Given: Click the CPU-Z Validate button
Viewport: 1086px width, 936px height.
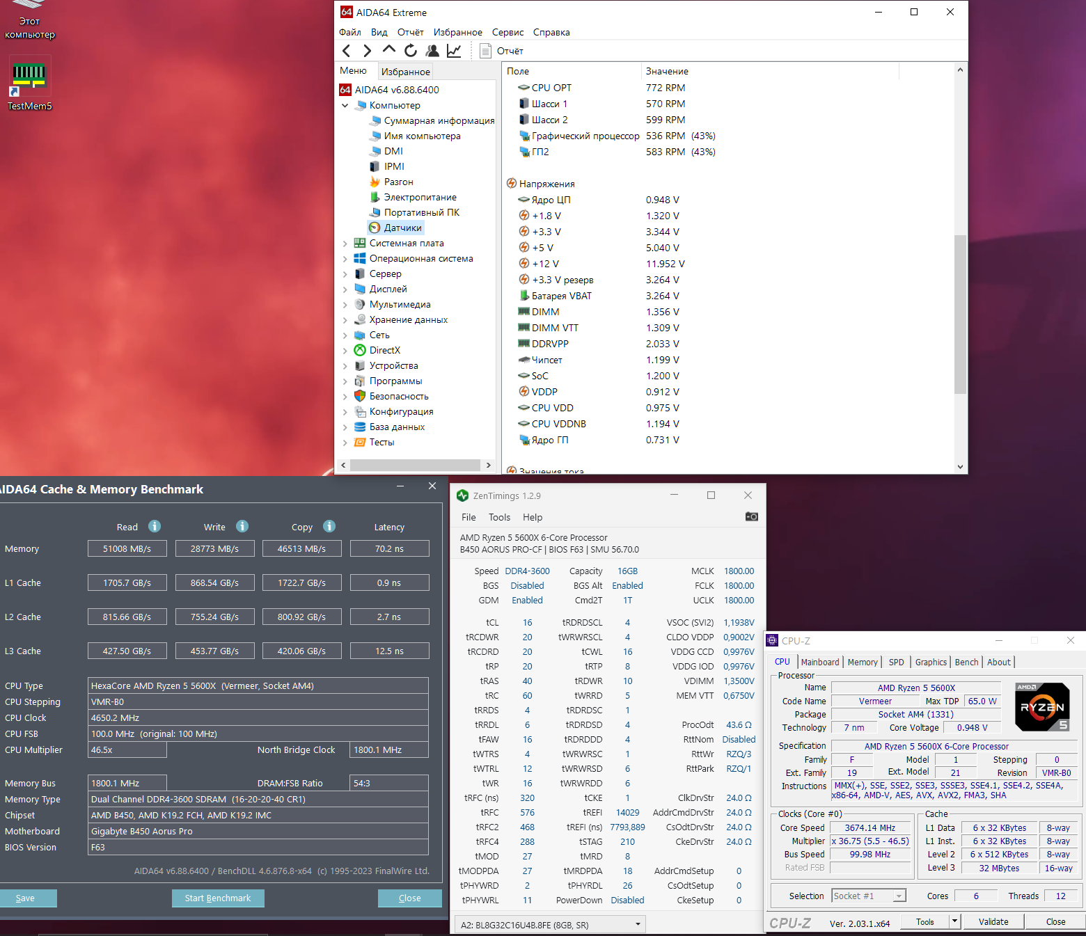Looking at the screenshot, I should pos(993,921).
